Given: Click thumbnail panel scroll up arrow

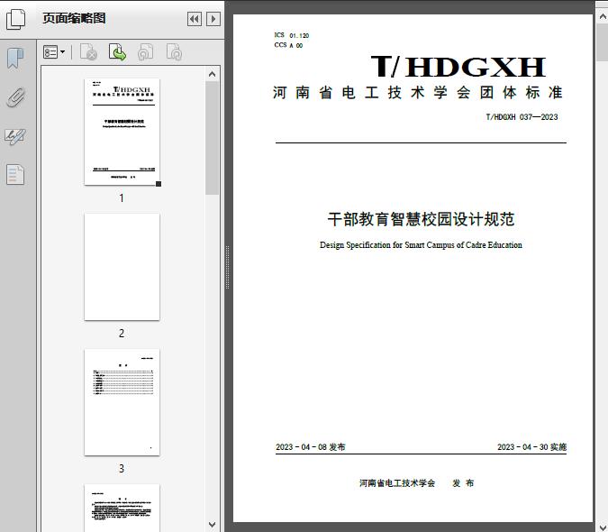Looking at the screenshot, I should pos(212,74).
